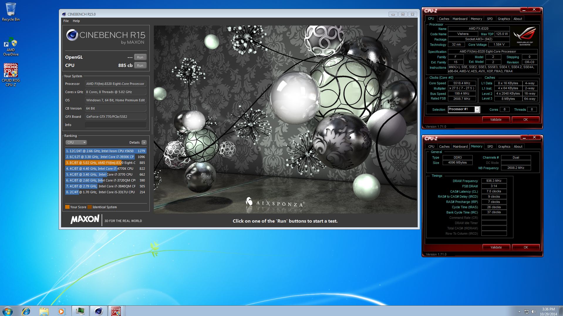Open Windows Explorer folder in the taskbar
The image size is (563, 316).
44,311
